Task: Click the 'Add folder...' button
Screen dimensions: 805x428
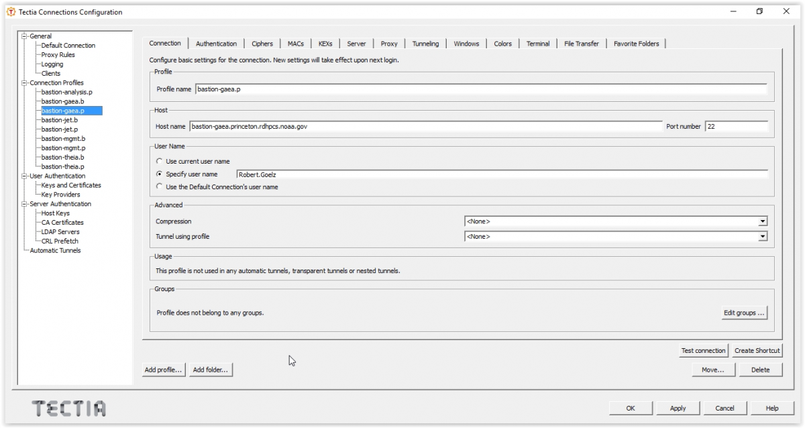Action: coord(210,370)
